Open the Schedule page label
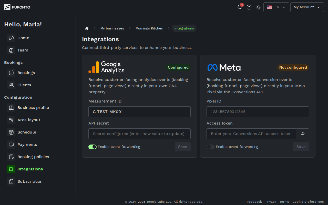 coord(27,132)
